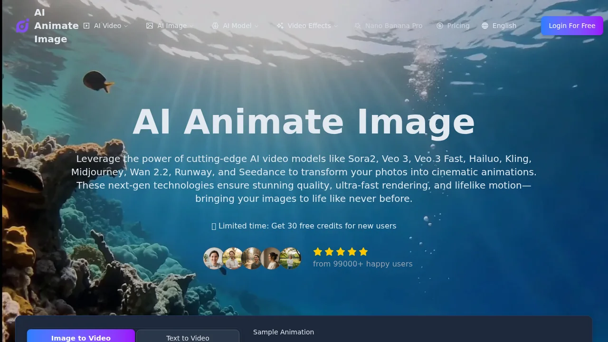Click the AI Image picture icon

click(x=149, y=26)
